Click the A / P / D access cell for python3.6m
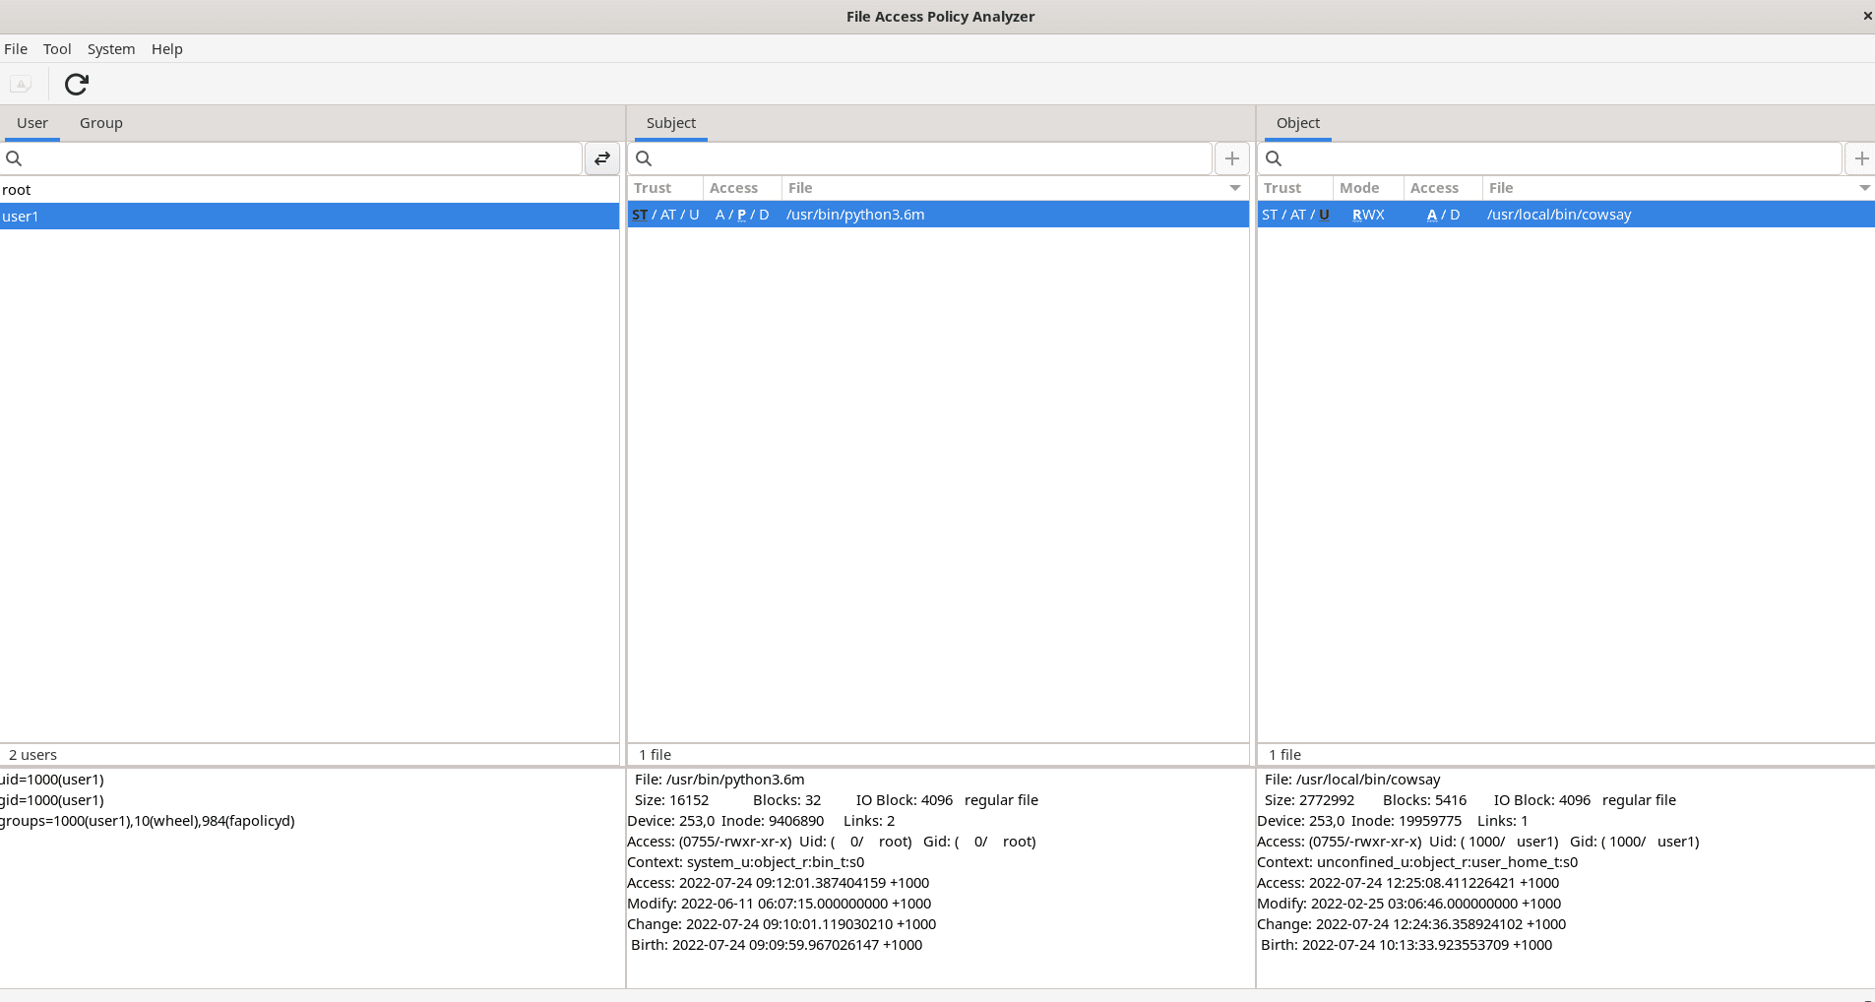1875x1002 pixels. point(742,215)
